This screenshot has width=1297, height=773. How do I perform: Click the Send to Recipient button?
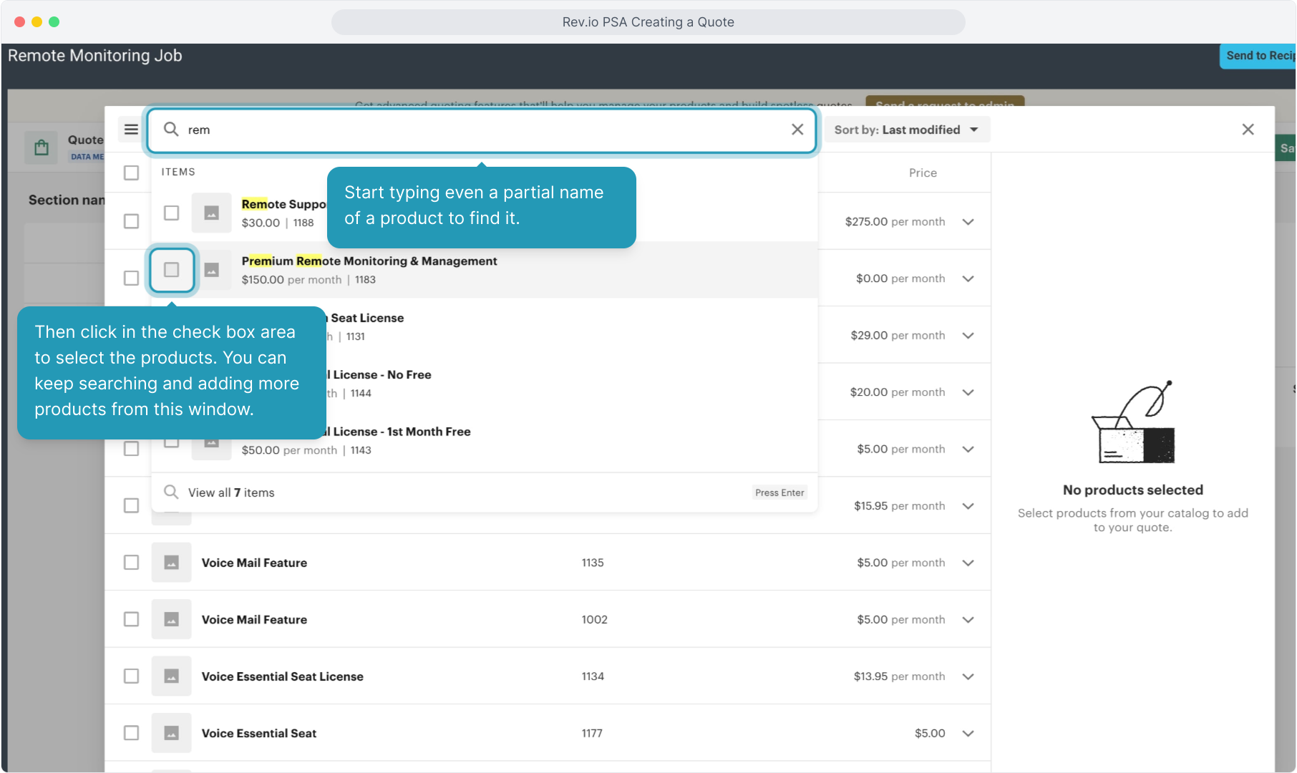(x=1258, y=56)
